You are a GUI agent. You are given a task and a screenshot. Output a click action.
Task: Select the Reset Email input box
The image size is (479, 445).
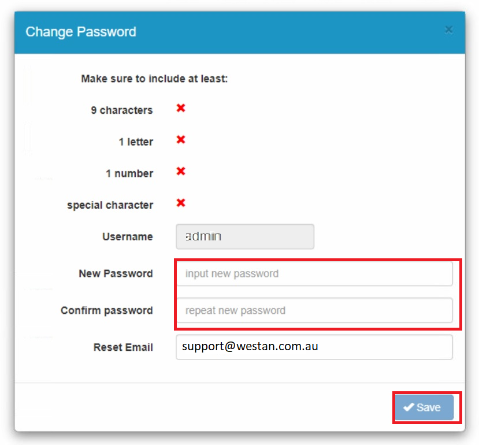tap(314, 347)
